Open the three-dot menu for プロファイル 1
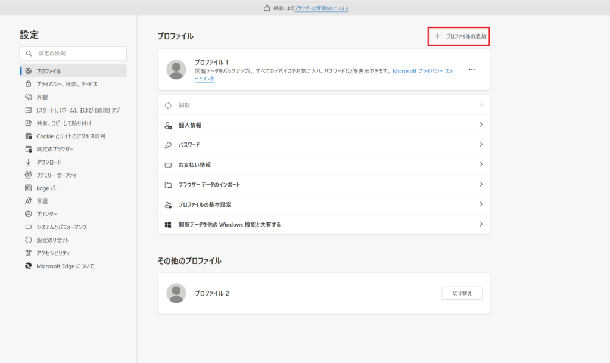The image size is (610, 363). pos(472,70)
